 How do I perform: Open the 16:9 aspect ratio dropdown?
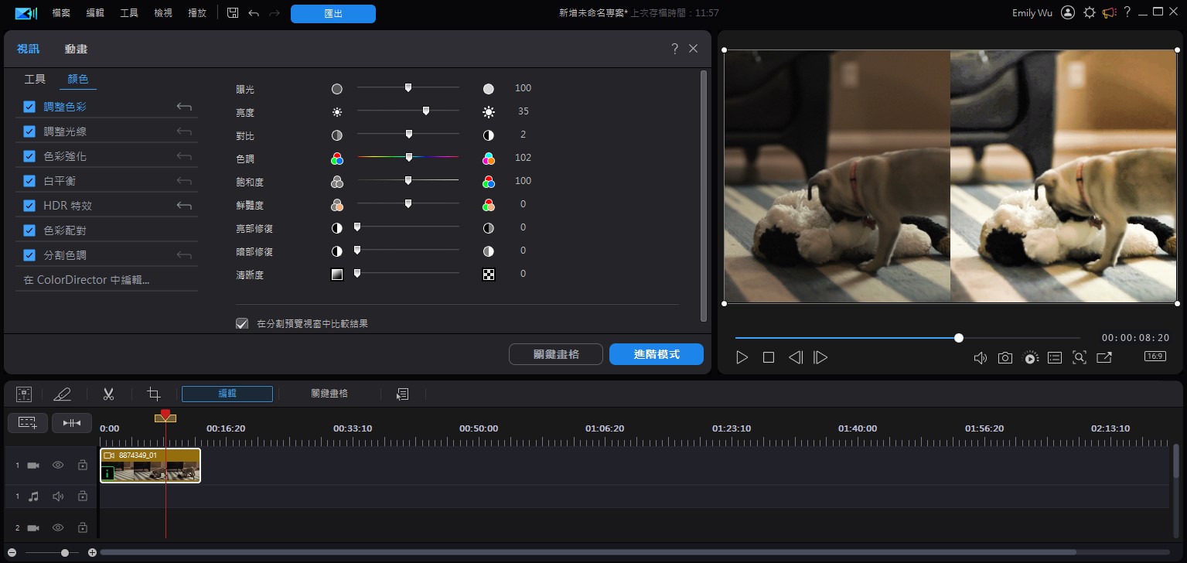click(x=1155, y=357)
